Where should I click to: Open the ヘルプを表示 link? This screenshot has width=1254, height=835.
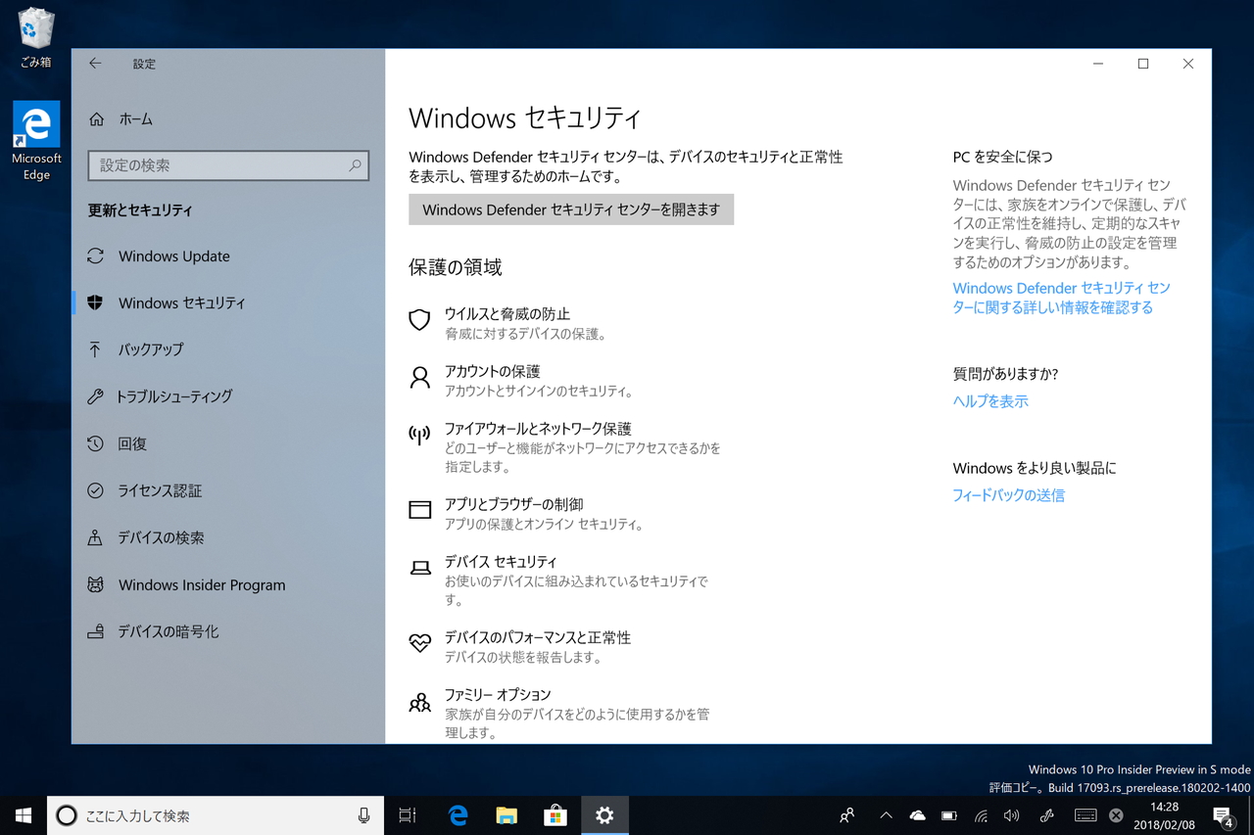[x=989, y=400]
